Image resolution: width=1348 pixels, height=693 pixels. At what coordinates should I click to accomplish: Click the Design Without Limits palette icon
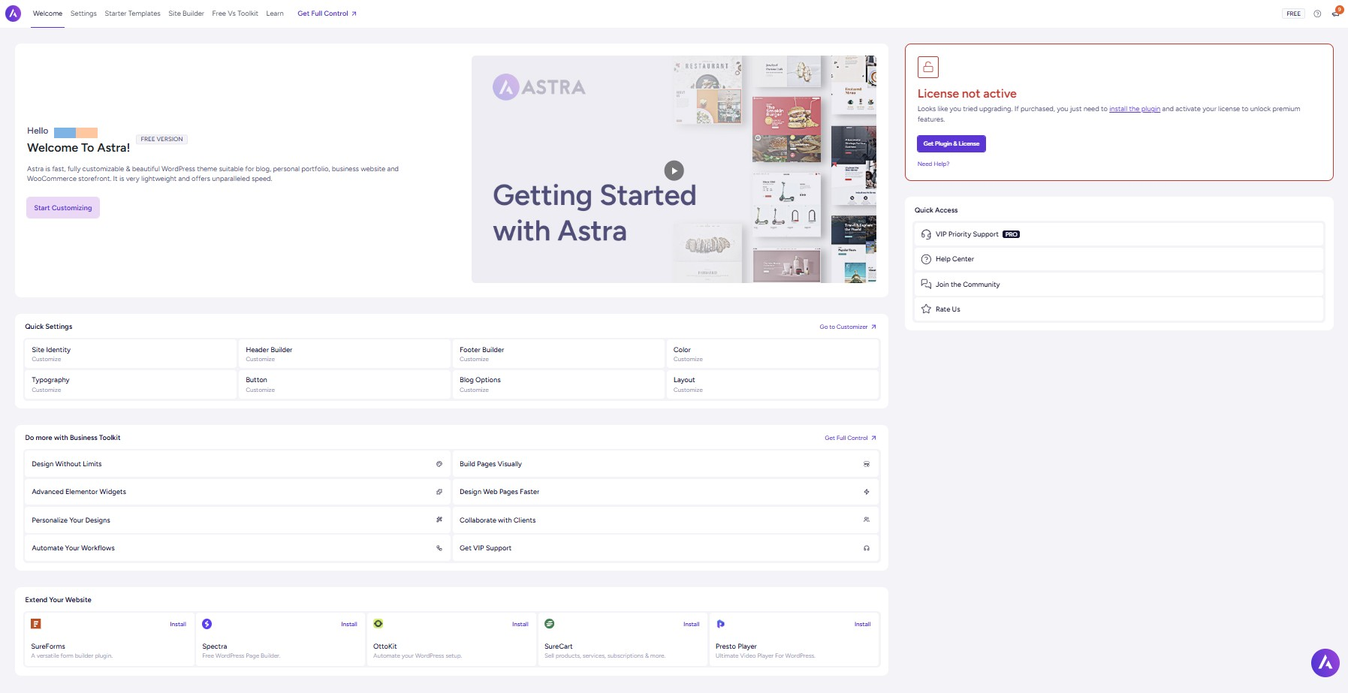point(439,464)
